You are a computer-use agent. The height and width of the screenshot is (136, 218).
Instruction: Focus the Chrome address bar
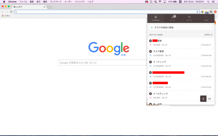tap(107, 12)
